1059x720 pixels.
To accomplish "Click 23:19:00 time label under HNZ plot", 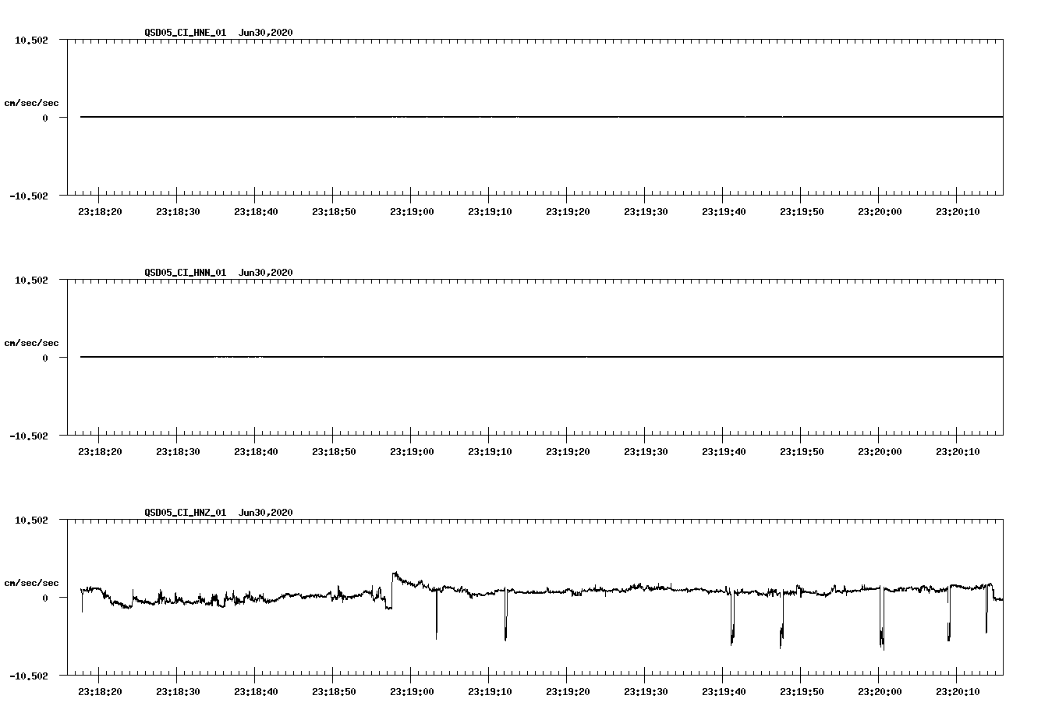I will click(412, 692).
